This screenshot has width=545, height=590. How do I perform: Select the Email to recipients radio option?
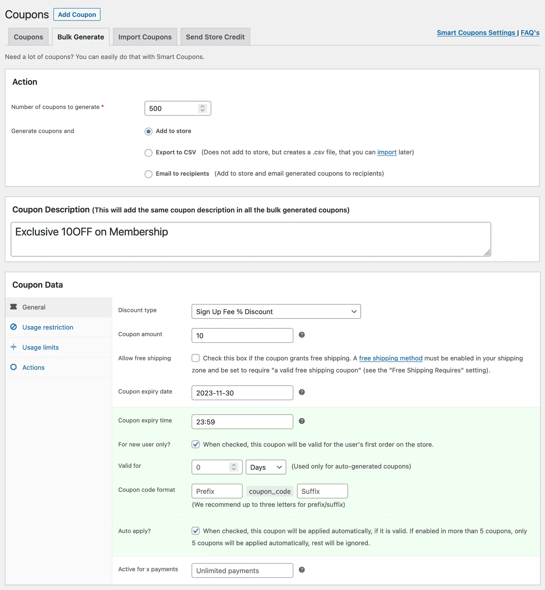149,174
